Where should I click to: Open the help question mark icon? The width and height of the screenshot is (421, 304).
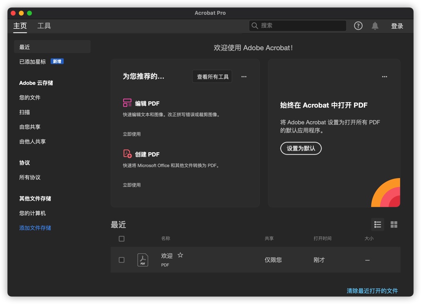pyautogui.click(x=358, y=26)
